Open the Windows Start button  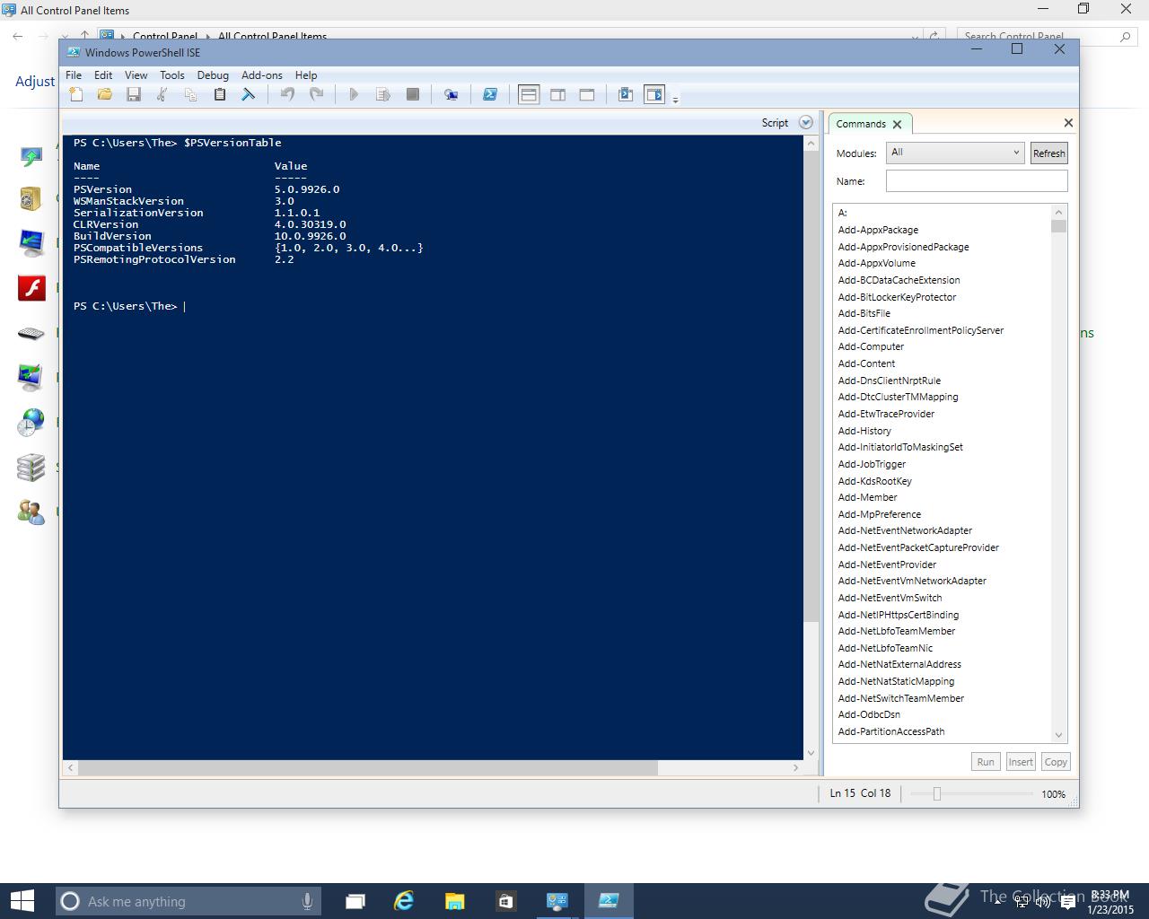(22, 901)
